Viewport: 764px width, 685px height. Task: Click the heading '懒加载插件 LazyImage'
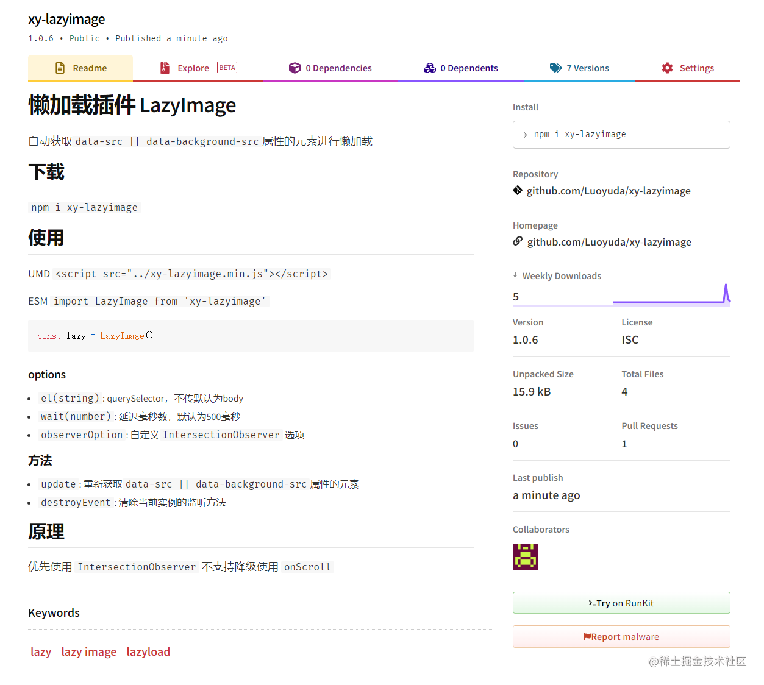tap(132, 105)
